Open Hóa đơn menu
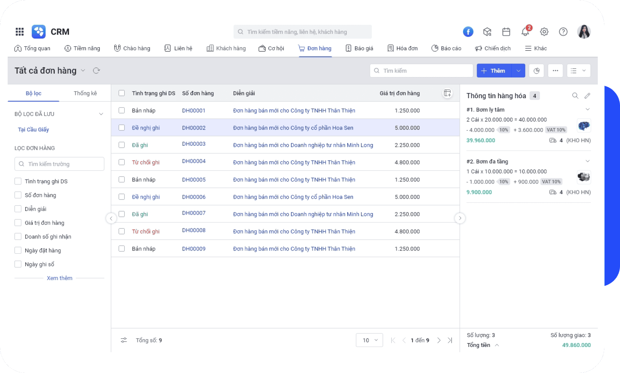The image size is (620, 373). click(403, 49)
